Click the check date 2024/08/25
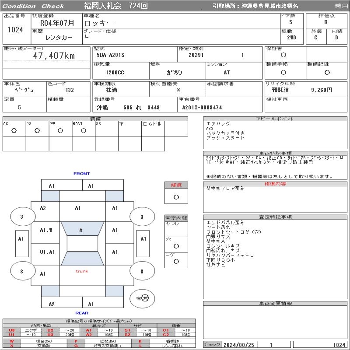This screenshot has height=350, width=350. [x=238, y=345]
